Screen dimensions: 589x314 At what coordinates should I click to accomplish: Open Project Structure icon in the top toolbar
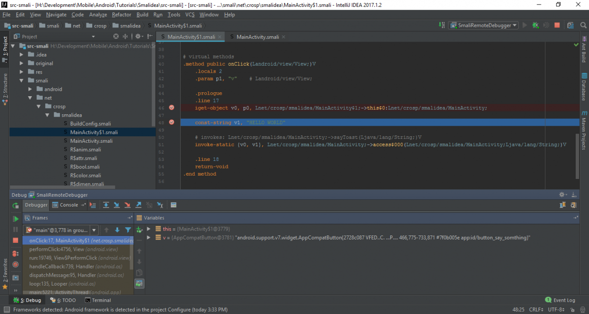(570, 25)
